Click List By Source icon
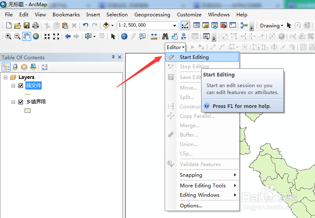This screenshot has height=218, width=315. tap(15, 67)
